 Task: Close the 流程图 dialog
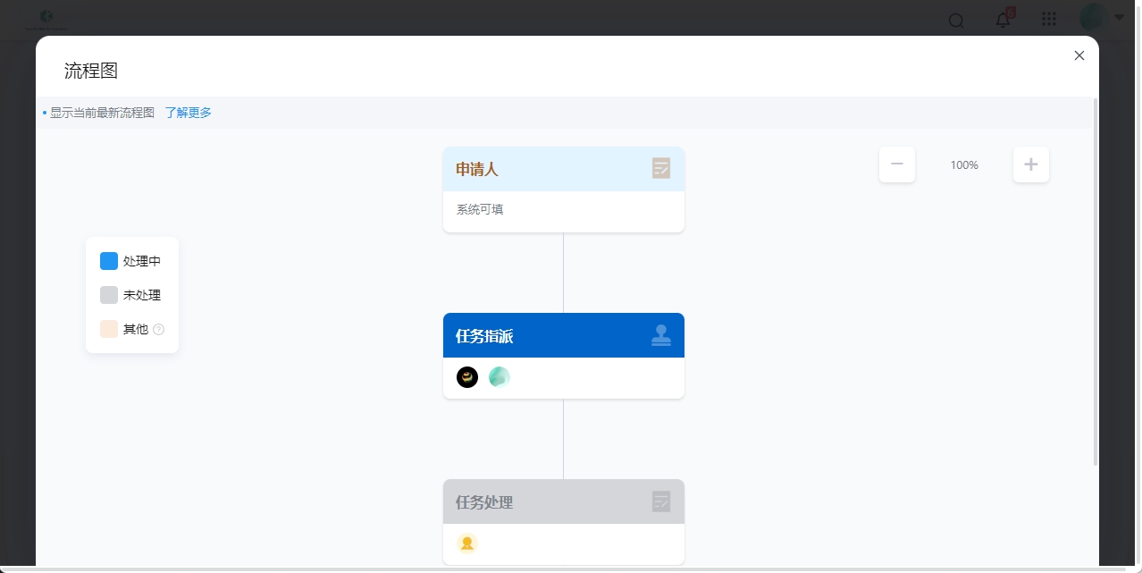1079,55
